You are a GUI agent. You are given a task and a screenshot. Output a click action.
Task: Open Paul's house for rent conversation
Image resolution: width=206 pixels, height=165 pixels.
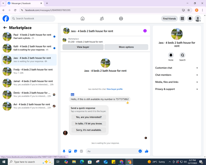tap(29, 36)
